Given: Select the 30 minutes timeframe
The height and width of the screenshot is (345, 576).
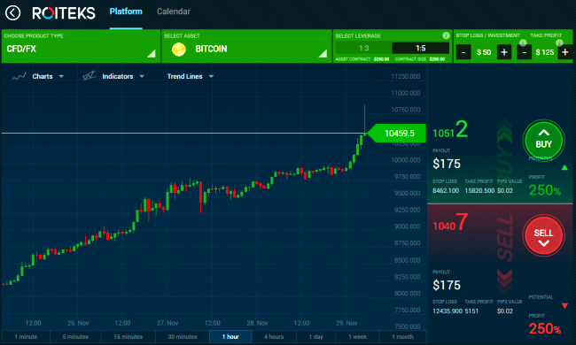Looking at the screenshot, I should pyautogui.click(x=183, y=336).
